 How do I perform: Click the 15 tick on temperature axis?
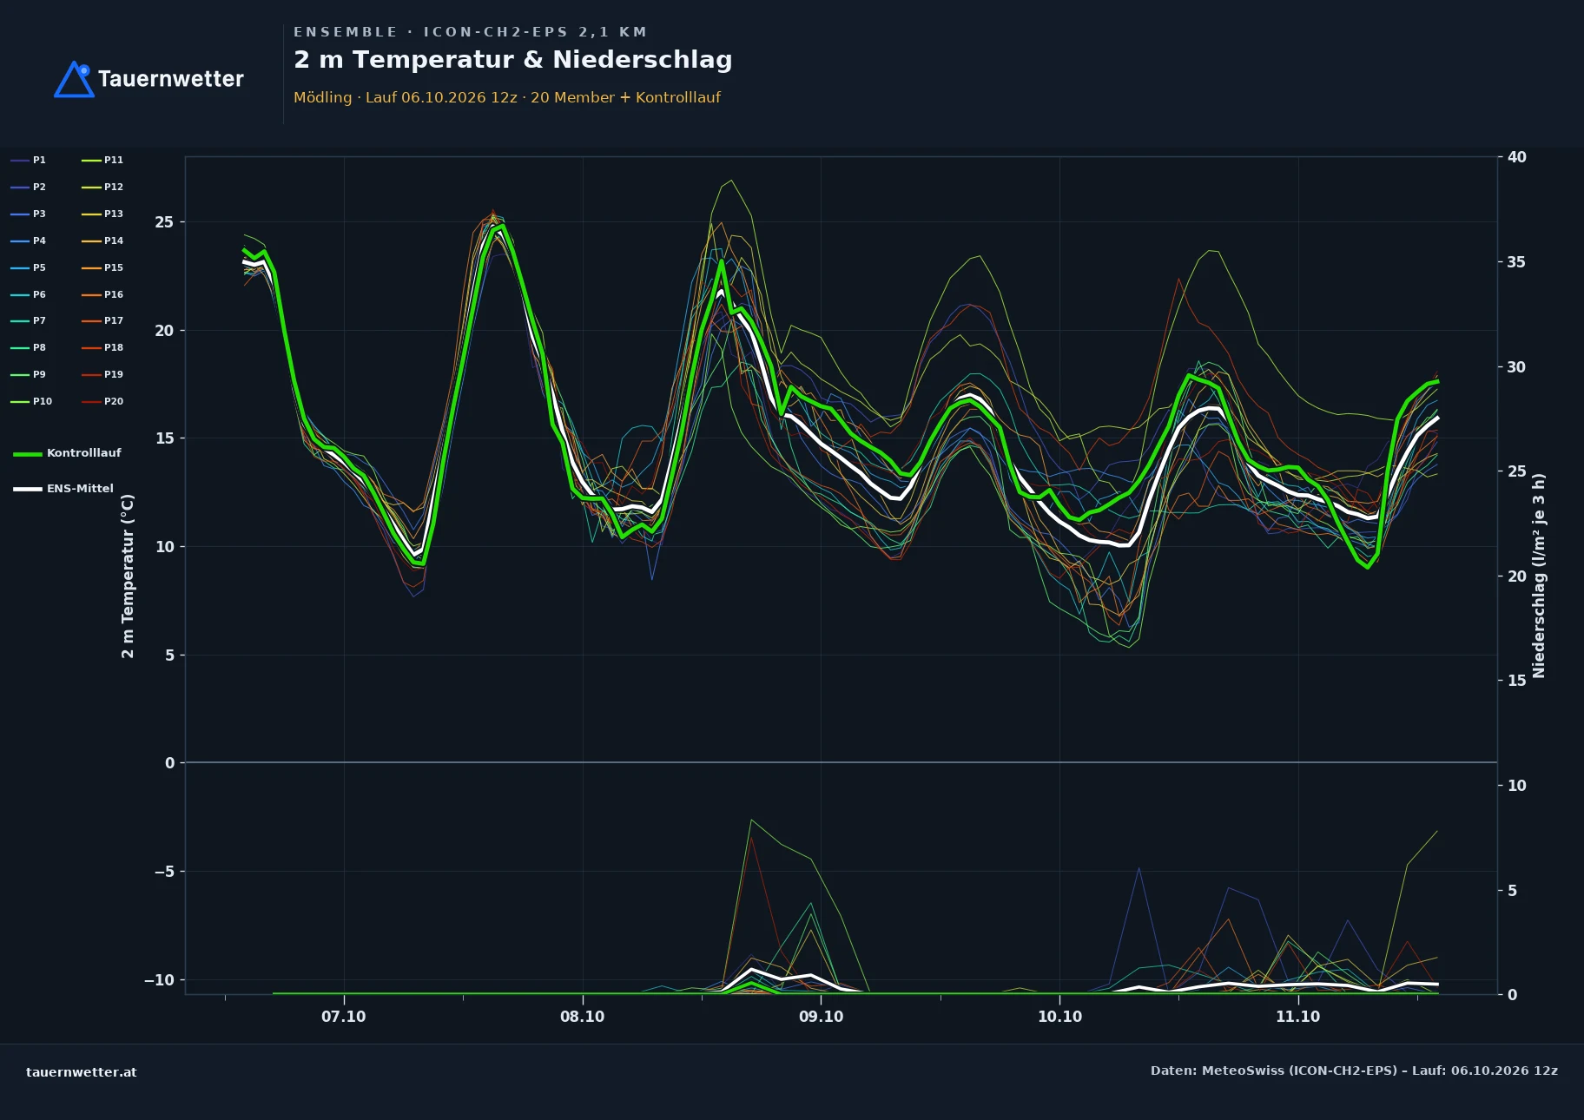164,438
